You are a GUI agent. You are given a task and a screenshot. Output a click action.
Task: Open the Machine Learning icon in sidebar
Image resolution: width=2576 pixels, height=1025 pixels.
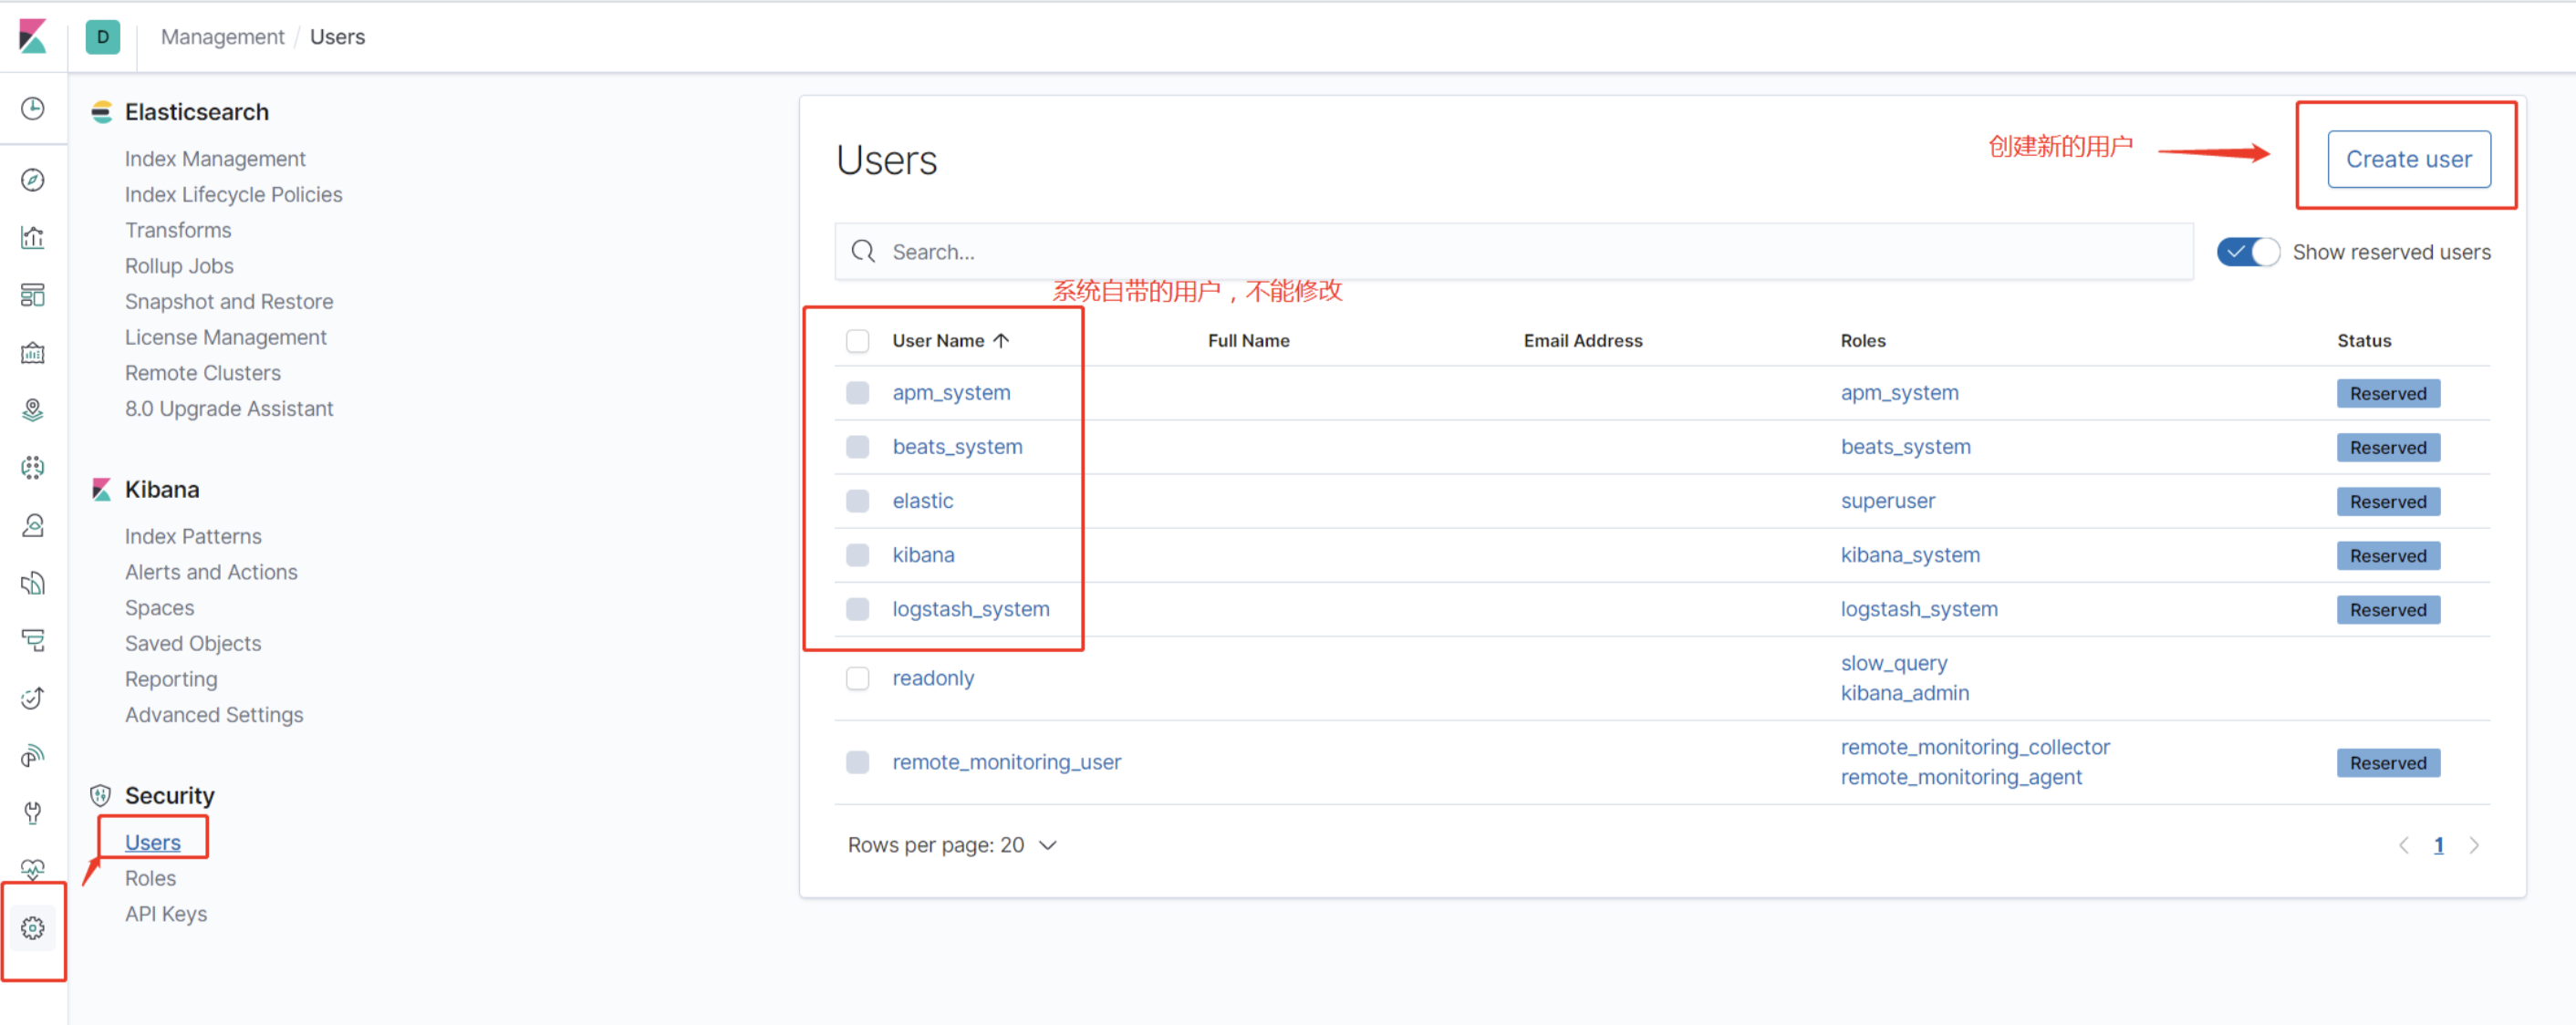(32, 467)
